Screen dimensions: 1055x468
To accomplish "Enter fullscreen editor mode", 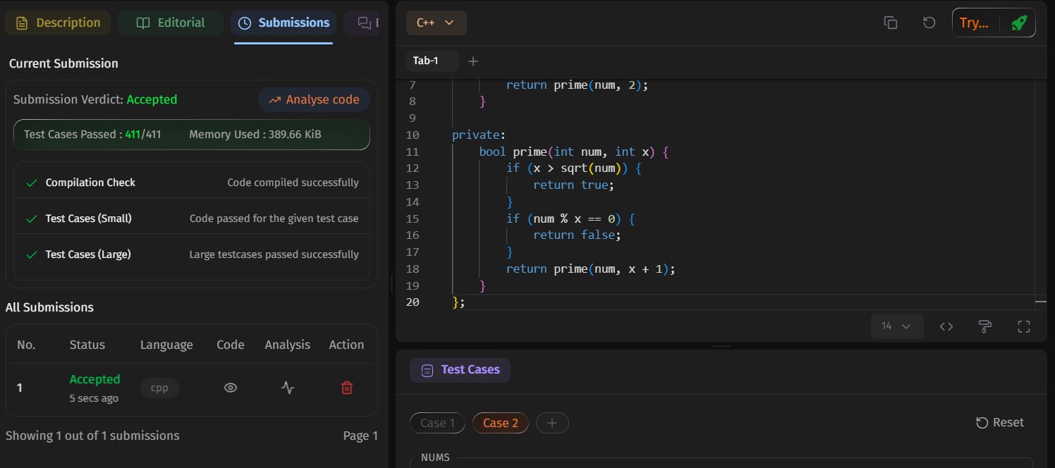I will [x=1024, y=326].
